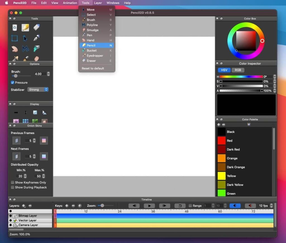Viewport: 286px width, 243px height.
Task: Add a new layer in Timeline
Action: (24, 206)
